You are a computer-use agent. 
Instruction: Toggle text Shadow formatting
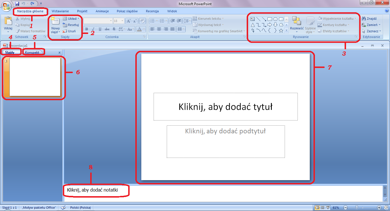(x=114, y=29)
